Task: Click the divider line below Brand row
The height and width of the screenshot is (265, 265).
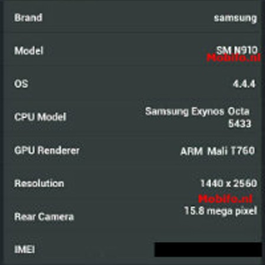Action: click(134, 32)
